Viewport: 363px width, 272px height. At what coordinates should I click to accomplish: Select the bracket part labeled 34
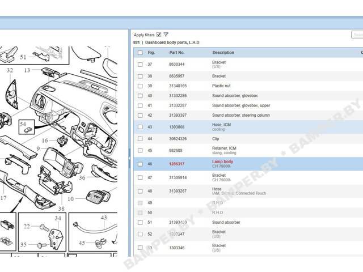point(56,238)
